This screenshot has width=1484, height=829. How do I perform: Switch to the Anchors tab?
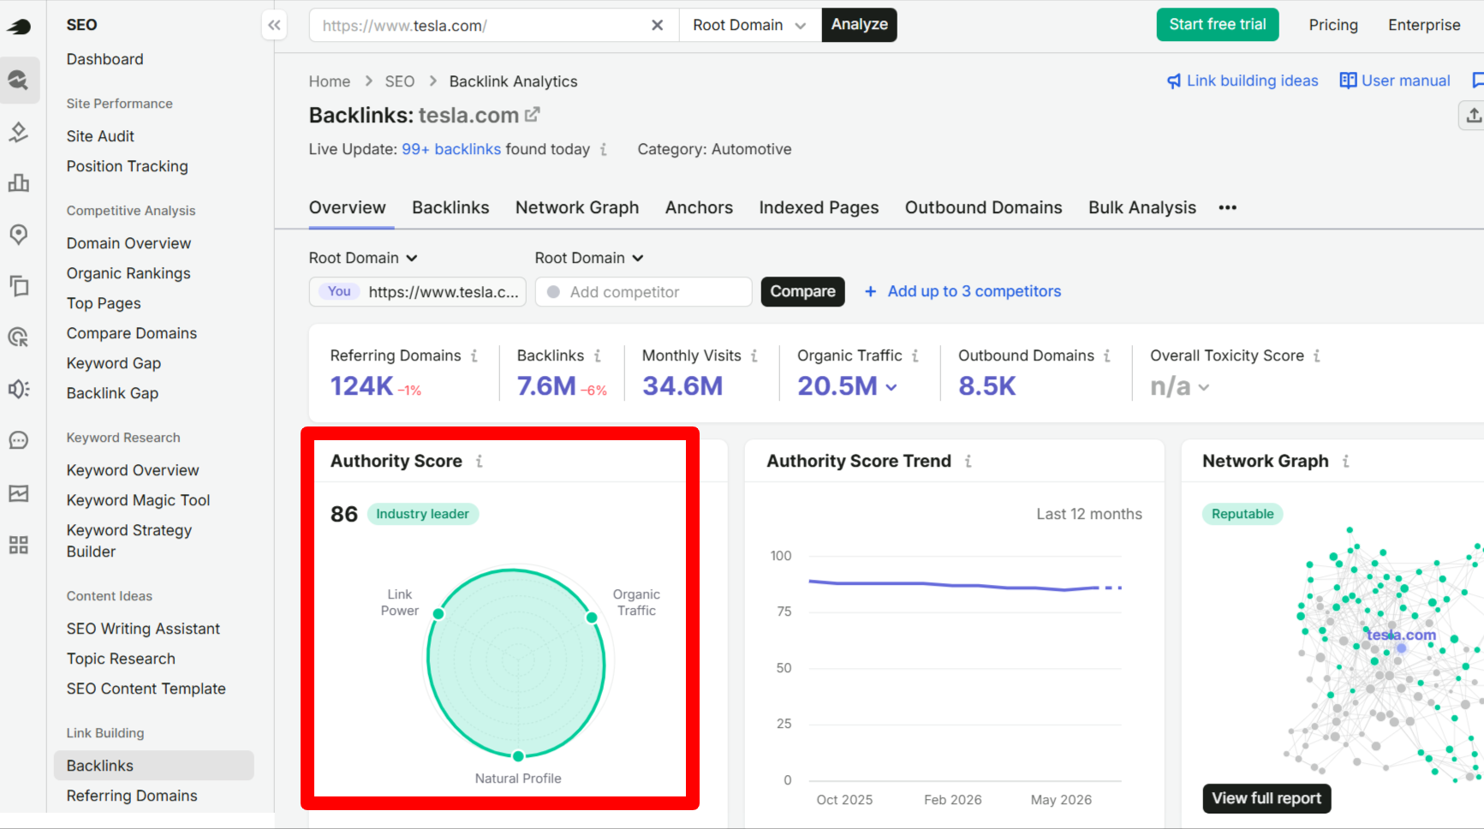tap(699, 207)
